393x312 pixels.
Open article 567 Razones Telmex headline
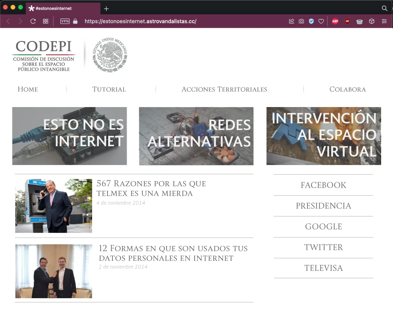(151, 188)
